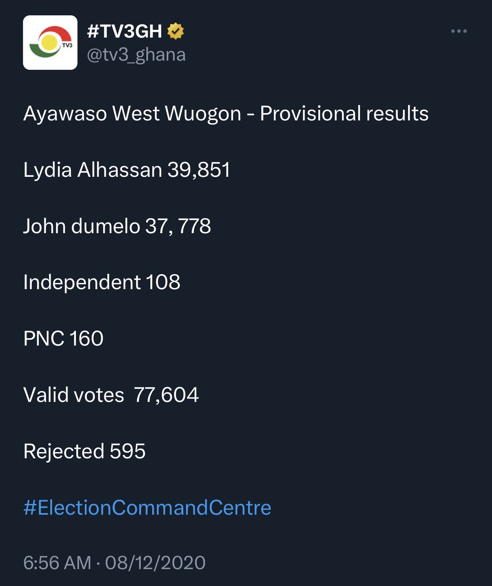Screen dimensions: 492x586
Task: Click the @tv3_ghana handle
Action: pos(136,54)
